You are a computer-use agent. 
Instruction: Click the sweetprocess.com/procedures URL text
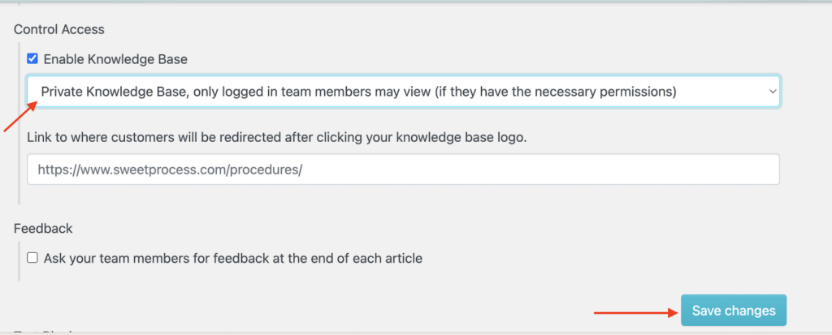(x=171, y=170)
